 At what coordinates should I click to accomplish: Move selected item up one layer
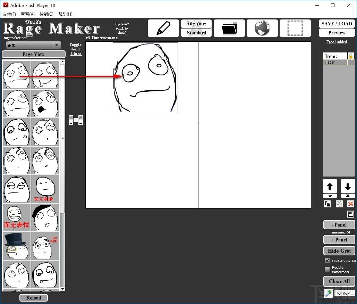[x=330, y=186]
